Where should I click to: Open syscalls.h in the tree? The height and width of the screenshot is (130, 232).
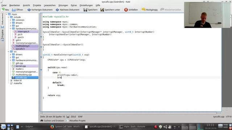pyautogui.click(x=20, y=49)
